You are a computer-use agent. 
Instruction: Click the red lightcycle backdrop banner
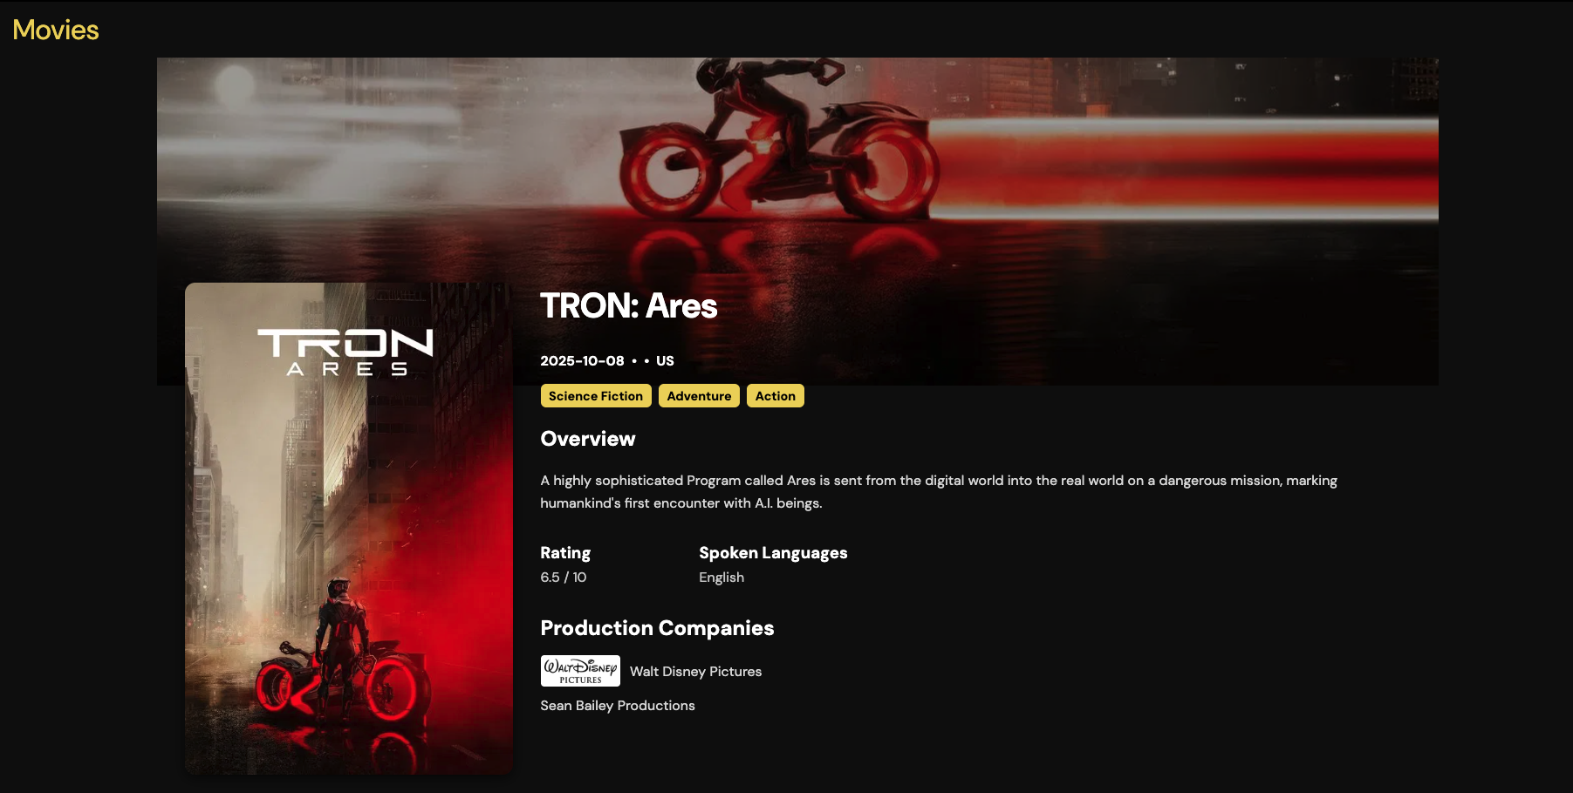pyautogui.click(x=797, y=166)
